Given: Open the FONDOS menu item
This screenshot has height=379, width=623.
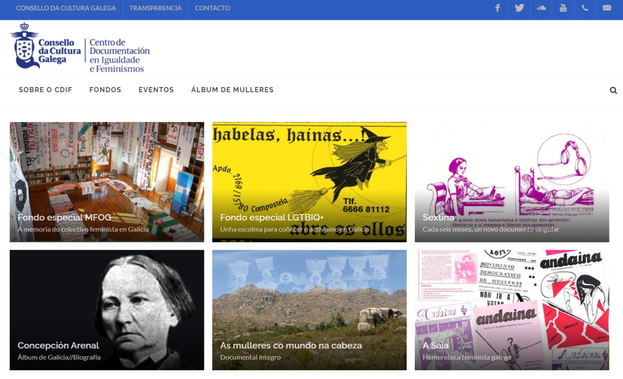Looking at the screenshot, I should [x=105, y=90].
